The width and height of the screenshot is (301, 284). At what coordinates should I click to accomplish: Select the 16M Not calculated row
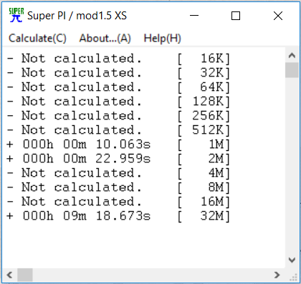pos(118,202)
